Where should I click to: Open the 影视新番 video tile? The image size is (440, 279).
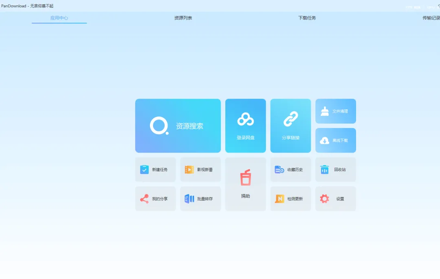tap(200, 169)
